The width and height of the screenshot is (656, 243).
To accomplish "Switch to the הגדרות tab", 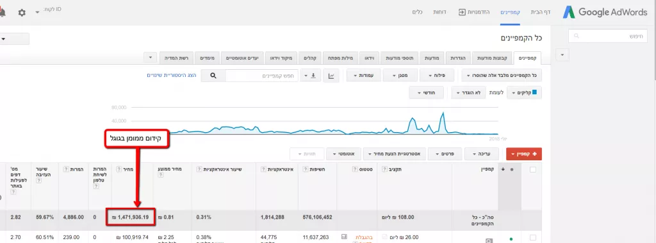I will [458, 58].
